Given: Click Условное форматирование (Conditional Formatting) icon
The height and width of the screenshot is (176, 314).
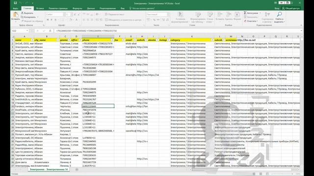Looking at the screenshot, I should 181,15.
